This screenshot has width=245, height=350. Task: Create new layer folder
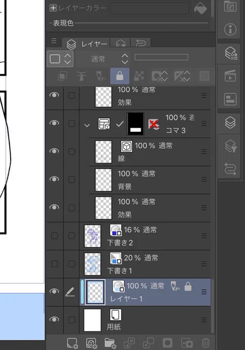pos(110,343)
